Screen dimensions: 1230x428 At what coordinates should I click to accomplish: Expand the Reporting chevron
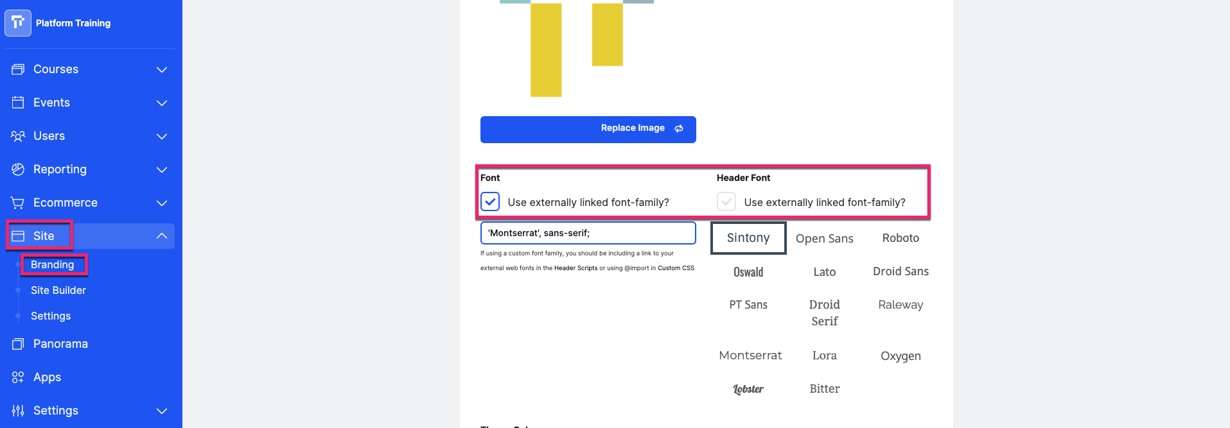click(162, 169)
